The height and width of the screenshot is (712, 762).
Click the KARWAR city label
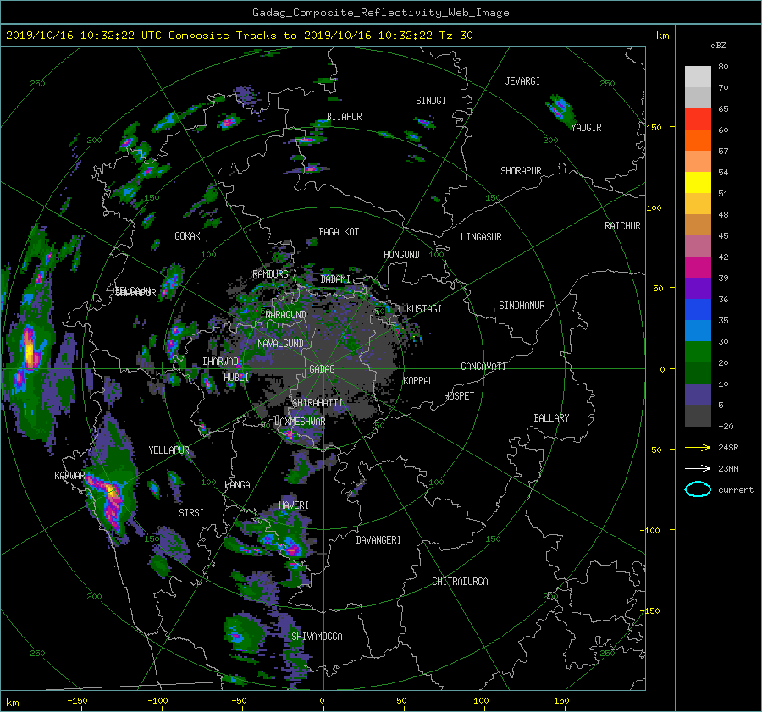click(69, 476)
